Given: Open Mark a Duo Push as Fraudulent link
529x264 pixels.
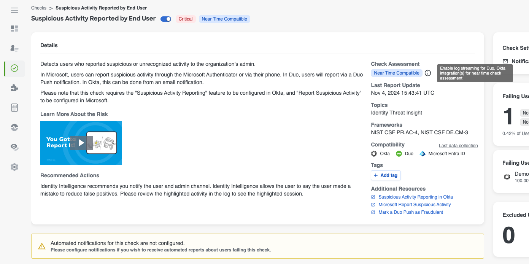Looking at the screenshot, I should [x=410, y=212].
